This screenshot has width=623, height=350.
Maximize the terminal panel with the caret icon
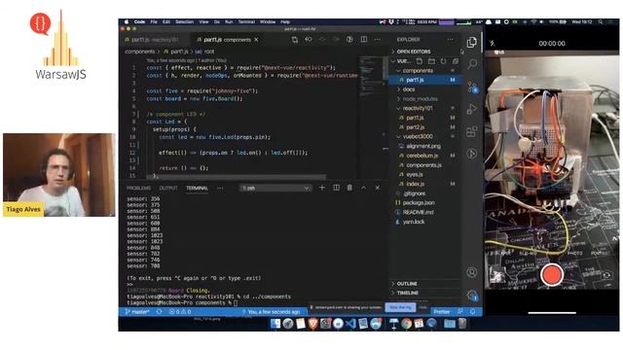click(x=363, y=188)
